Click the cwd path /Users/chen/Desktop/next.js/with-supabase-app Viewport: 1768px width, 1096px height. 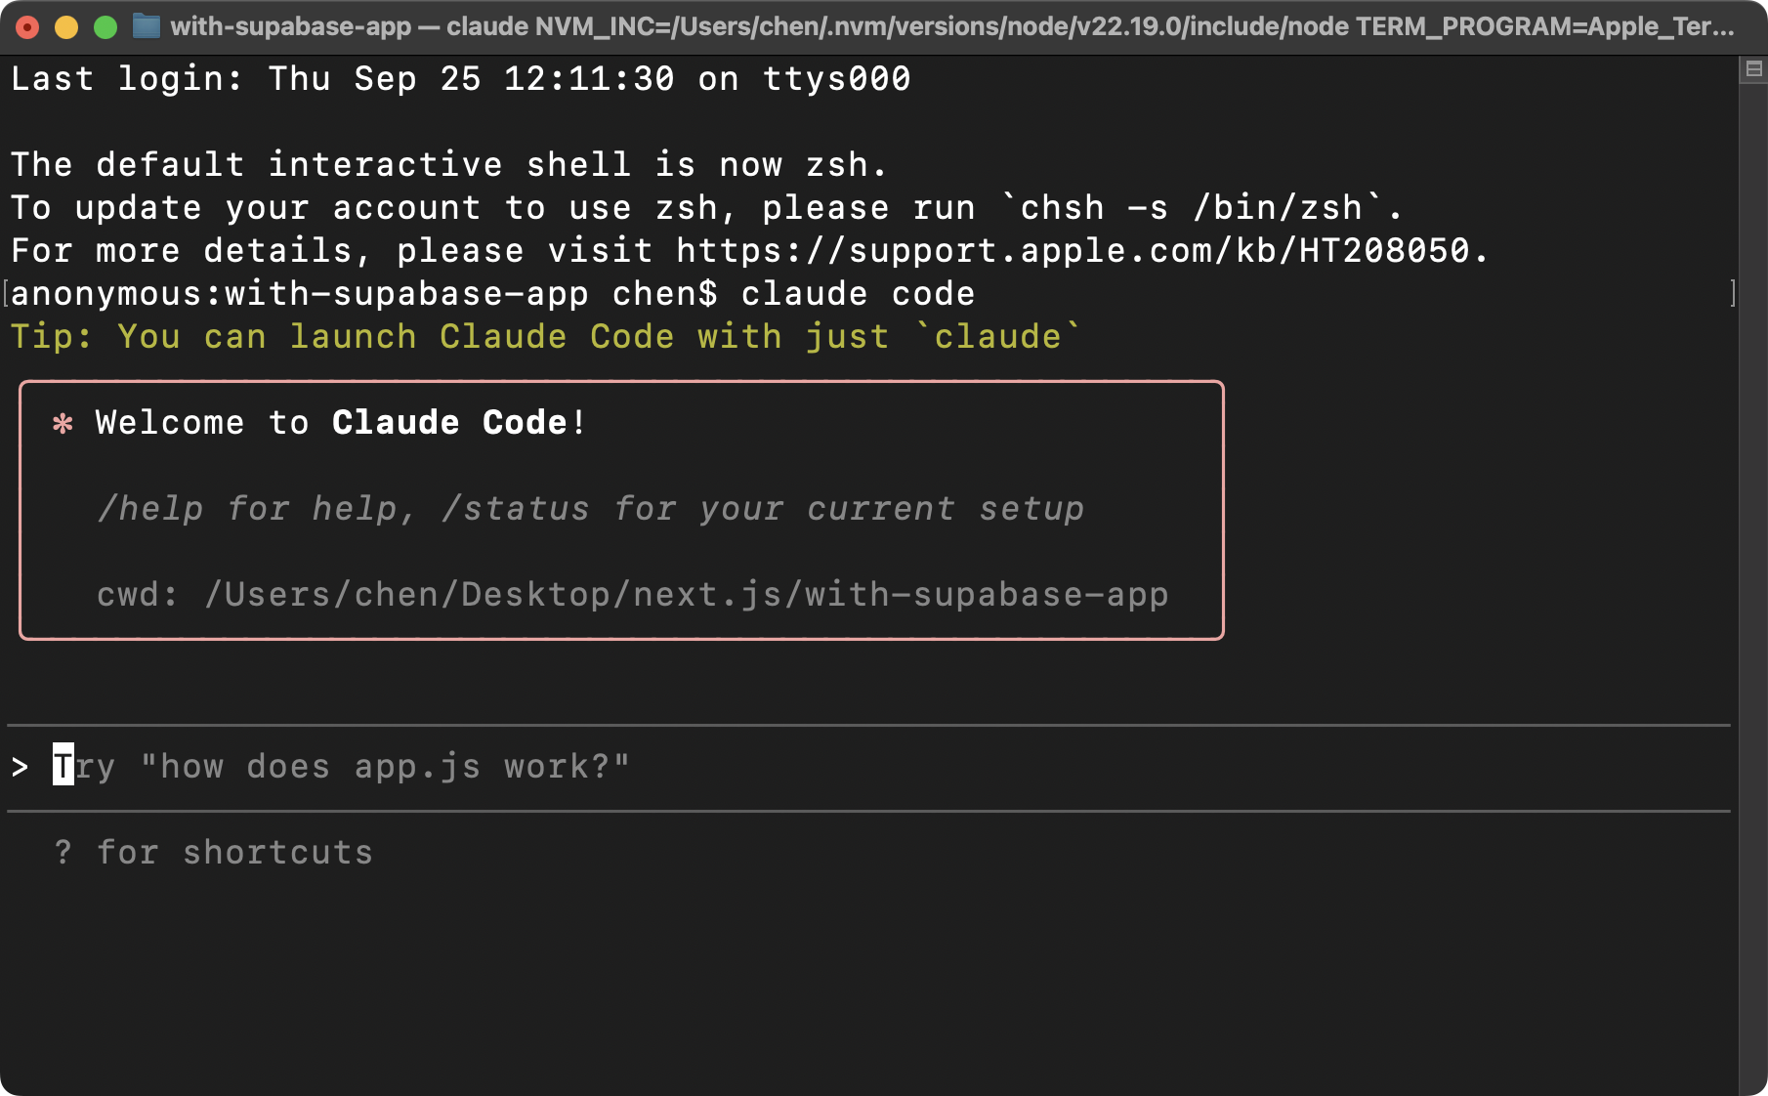click(x=687, y=595)
